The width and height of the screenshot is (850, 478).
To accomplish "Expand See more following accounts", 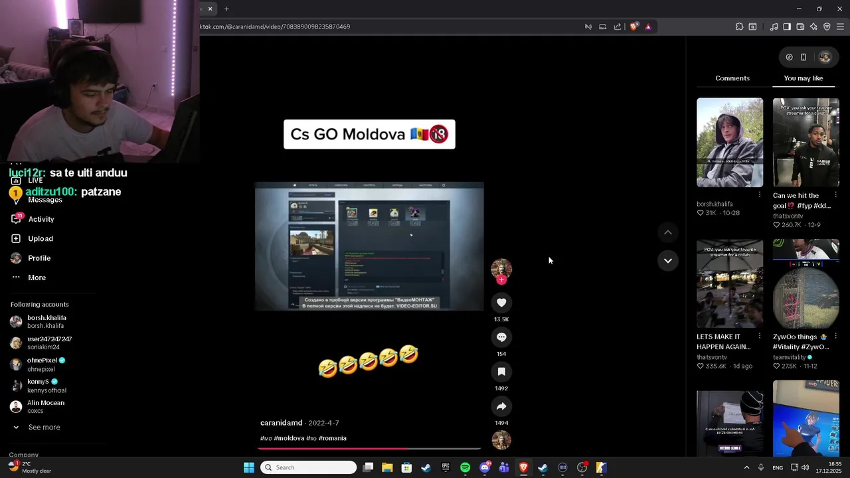I will pyautogui.click(x=37, y=428).
